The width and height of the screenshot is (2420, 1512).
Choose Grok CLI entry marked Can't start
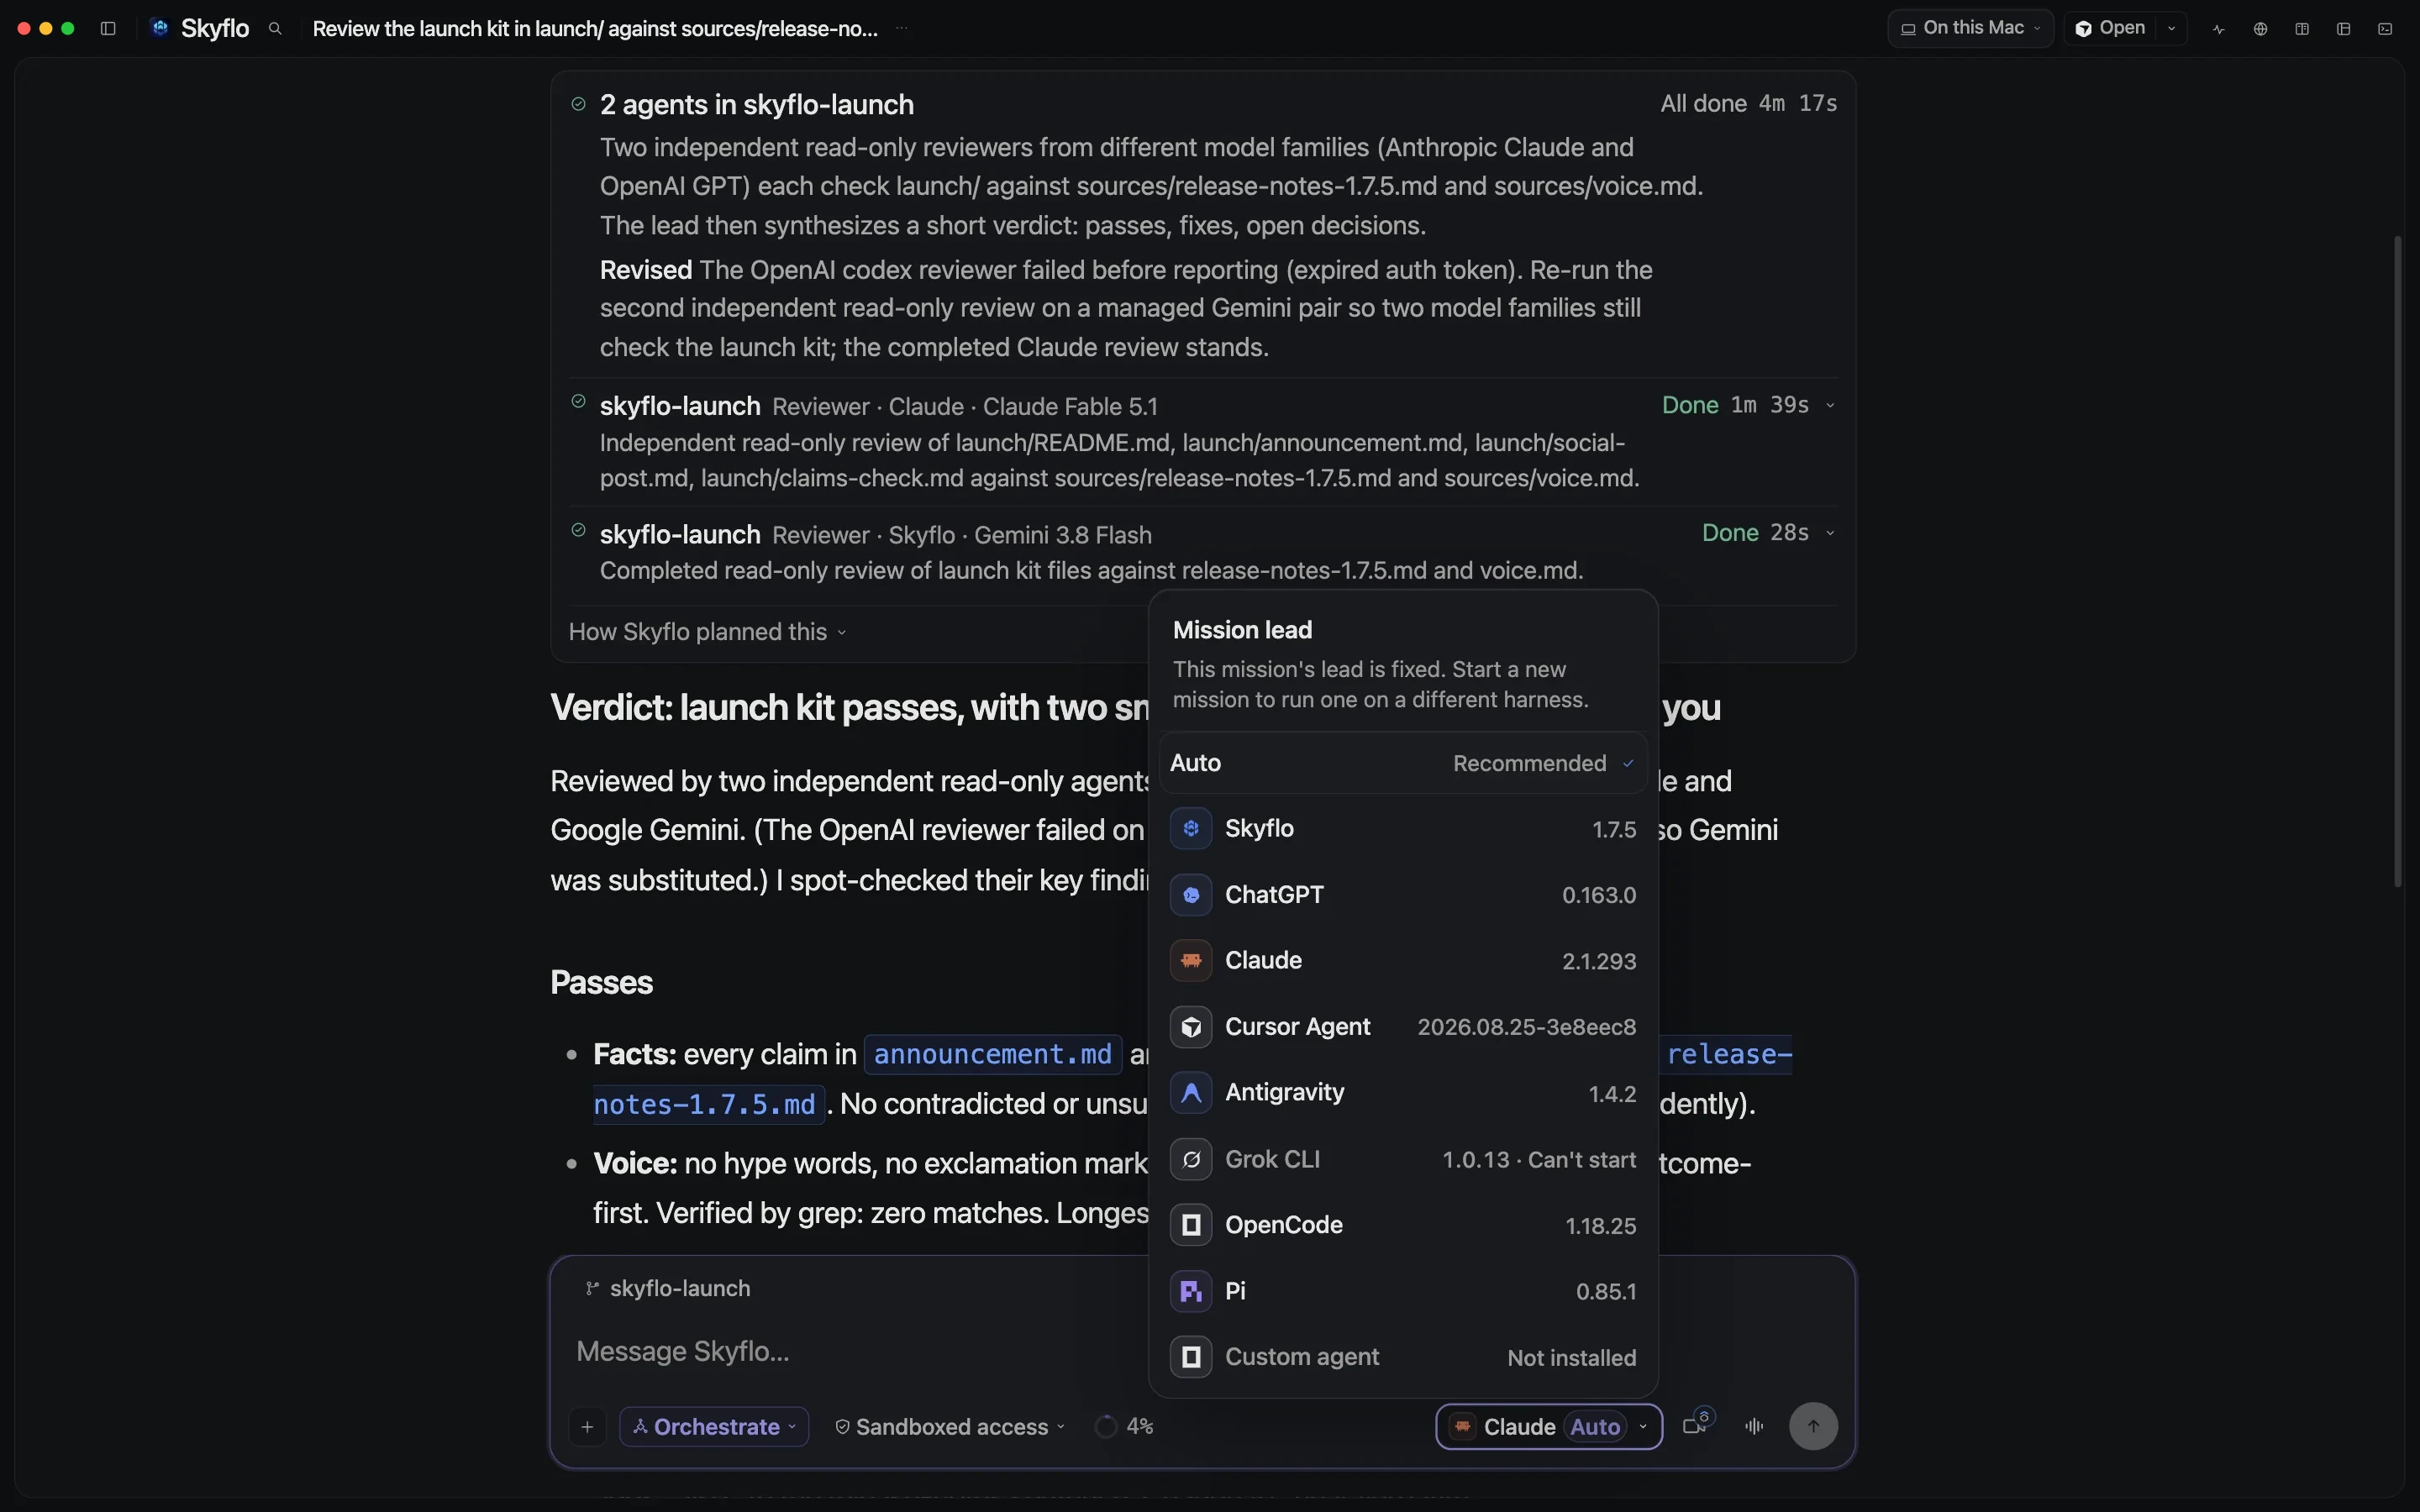1403,1160
